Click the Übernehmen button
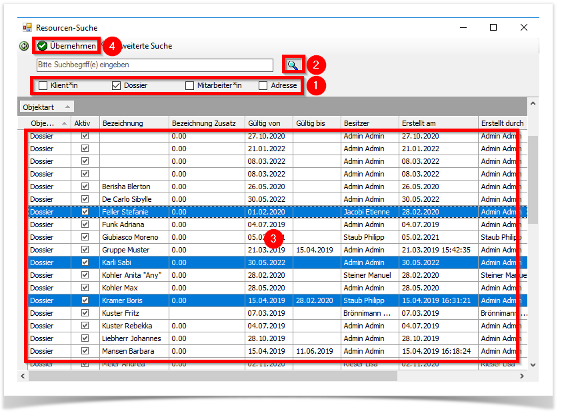The height and width of the screenshot is (415, 562). [x=67, y=46]
